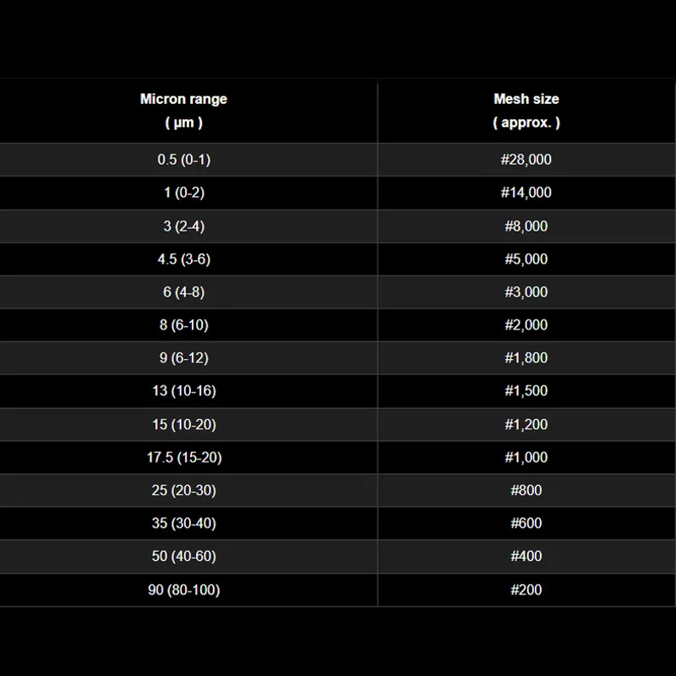Select the #28,000 mesh size cell
The width and height of the screenshot is (676, 676).
click(x=526, y=160)
